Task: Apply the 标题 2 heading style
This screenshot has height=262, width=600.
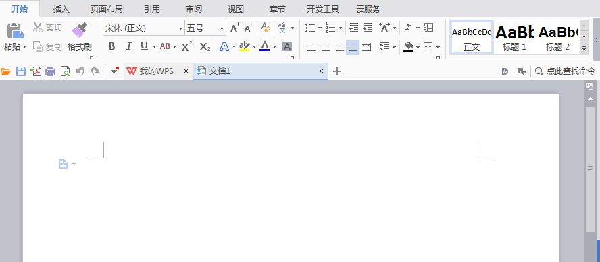Action: point(557,37)
